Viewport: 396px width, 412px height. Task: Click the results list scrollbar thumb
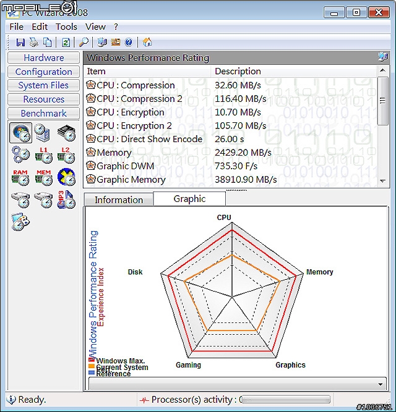tap(383, 101)
